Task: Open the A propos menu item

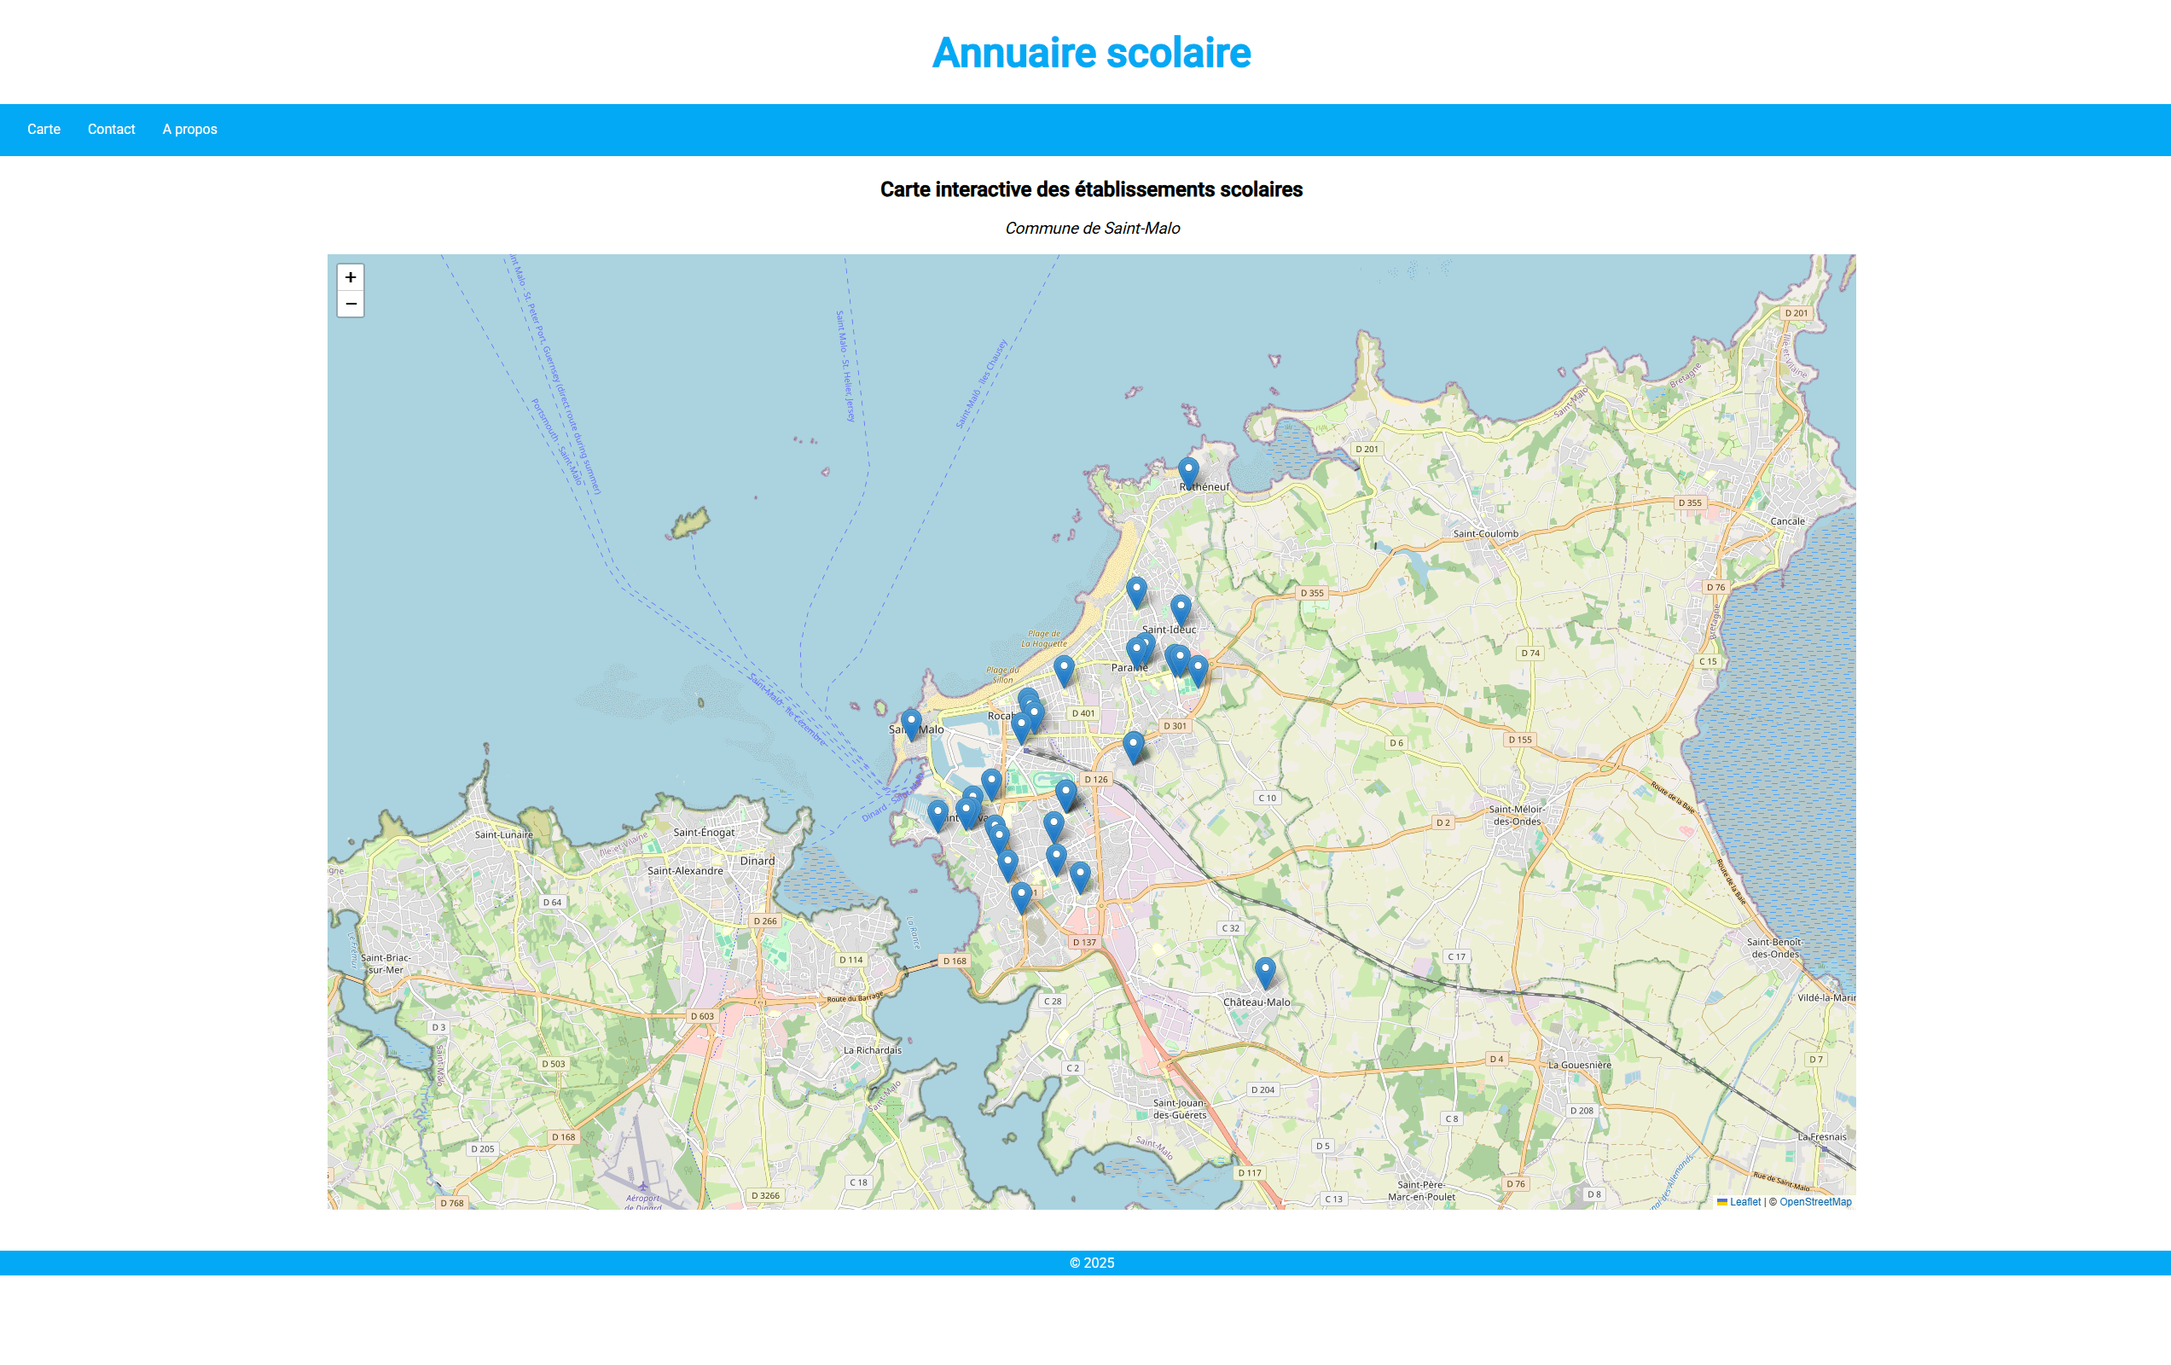Action: (189, 129)
